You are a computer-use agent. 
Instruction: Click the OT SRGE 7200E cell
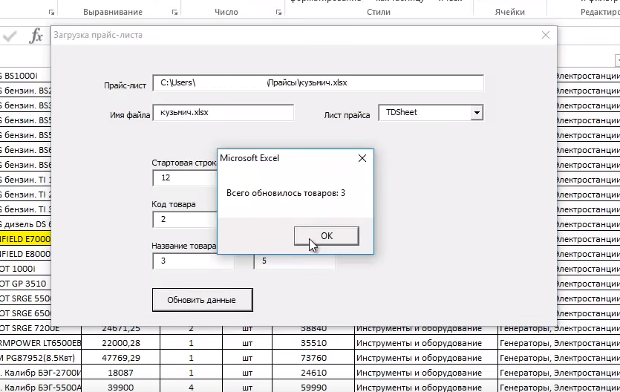pos(40,328)
